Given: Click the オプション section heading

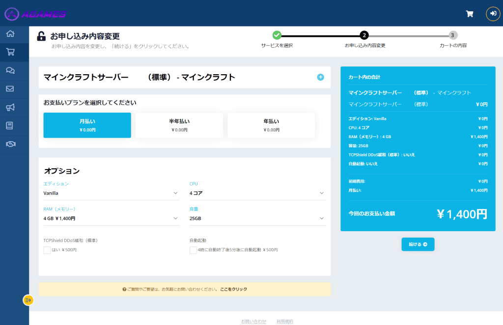Looking at the screenshot, I should pos(62,171).
